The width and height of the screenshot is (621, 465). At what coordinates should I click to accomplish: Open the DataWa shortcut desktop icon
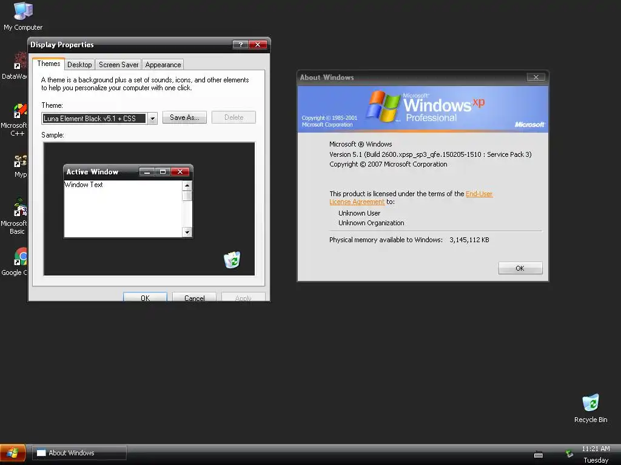(x=15, y=65)
